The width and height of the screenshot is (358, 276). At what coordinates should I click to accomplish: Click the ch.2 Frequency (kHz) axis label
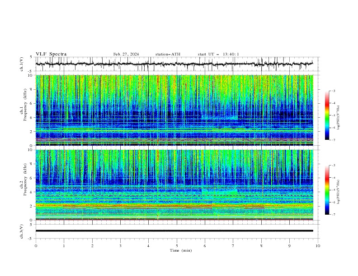[24, 179]
